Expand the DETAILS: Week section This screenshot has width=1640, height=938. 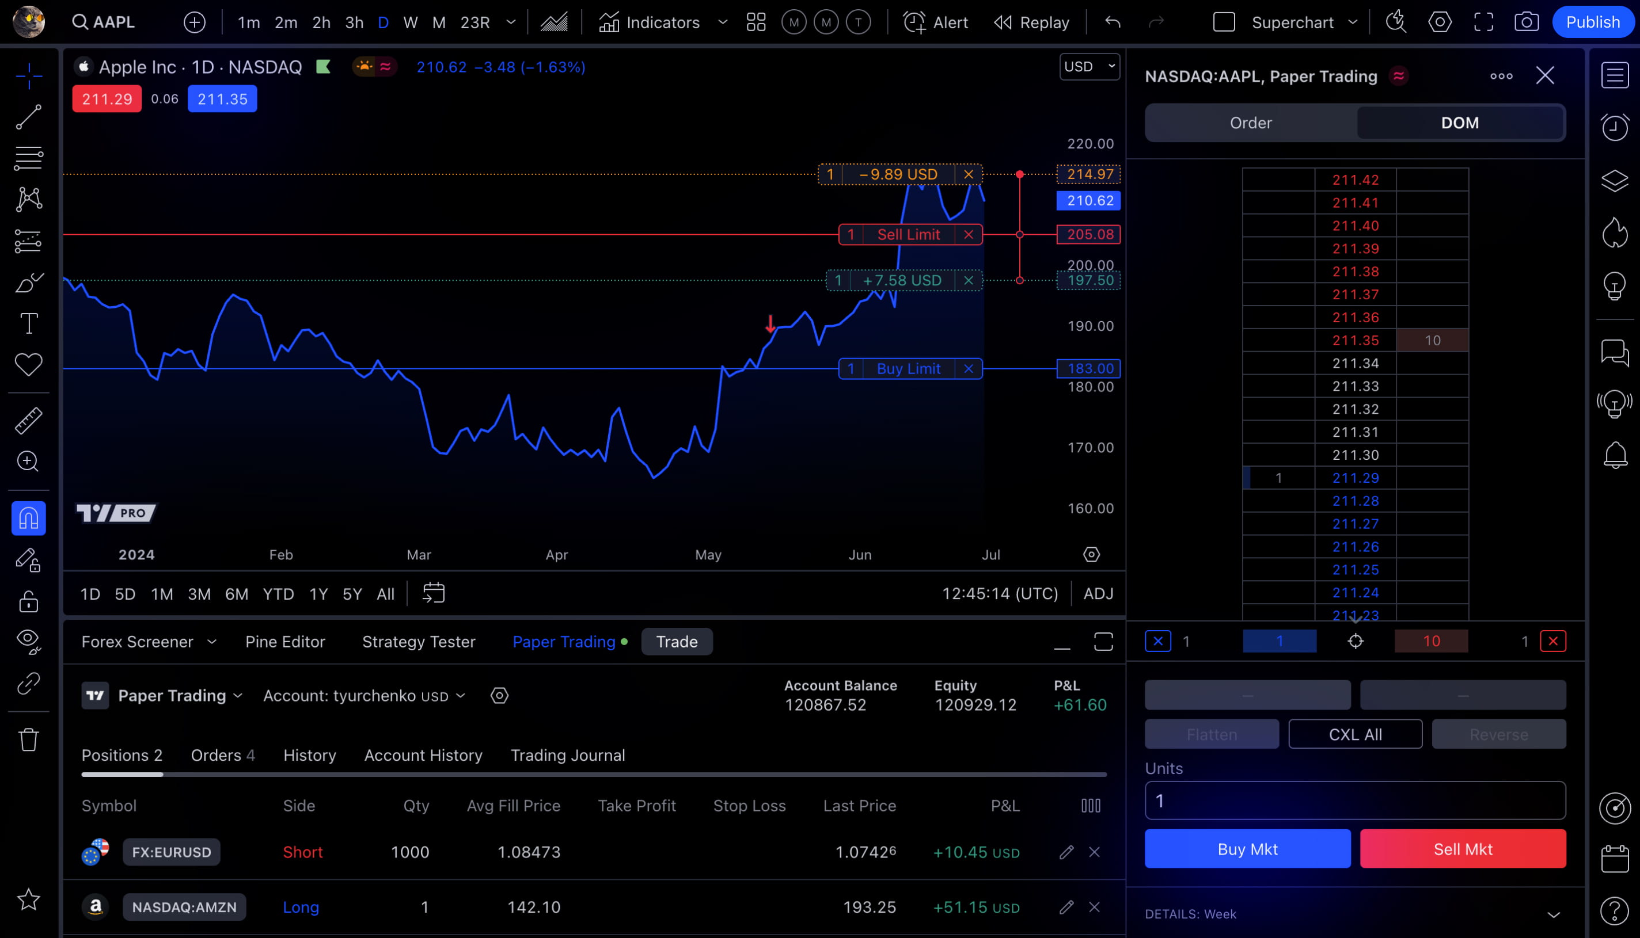pos(1554,914)
